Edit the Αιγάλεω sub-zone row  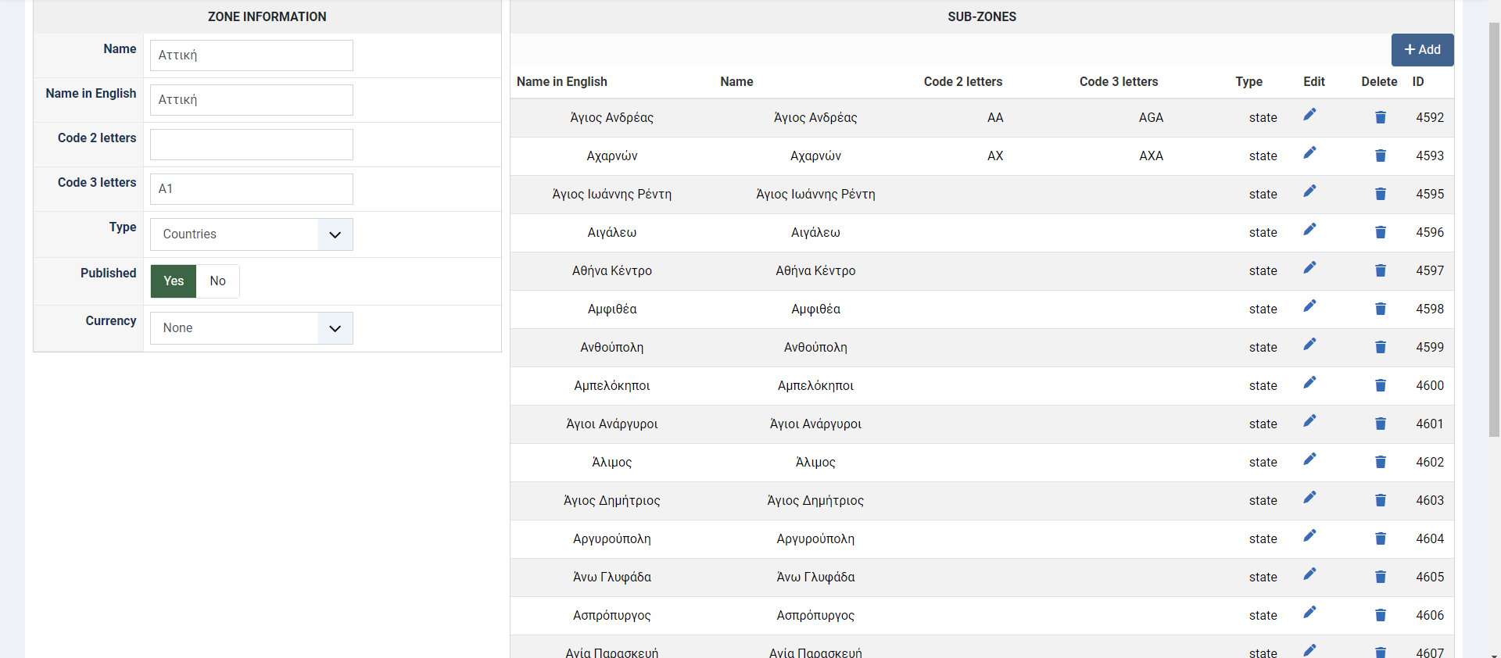click(1309, 230)
